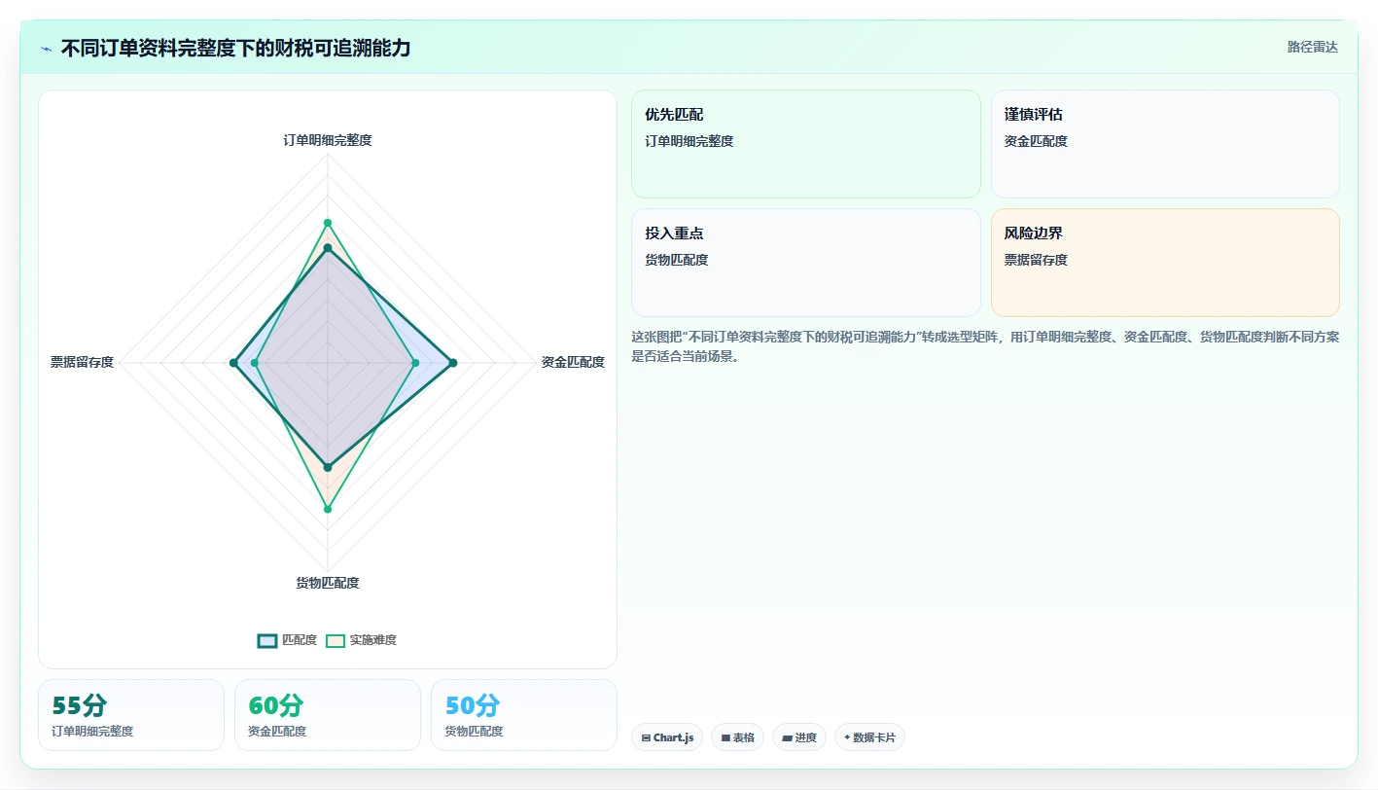The width and height of the screenshot is (1378, 790).
Task: Click the 匹配度 data point on 货物匹配度 axis
Action: tap(328, 467)
